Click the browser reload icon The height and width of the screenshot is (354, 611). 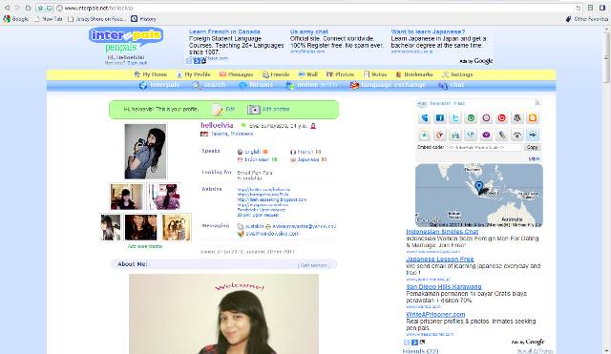pos(579,8)
